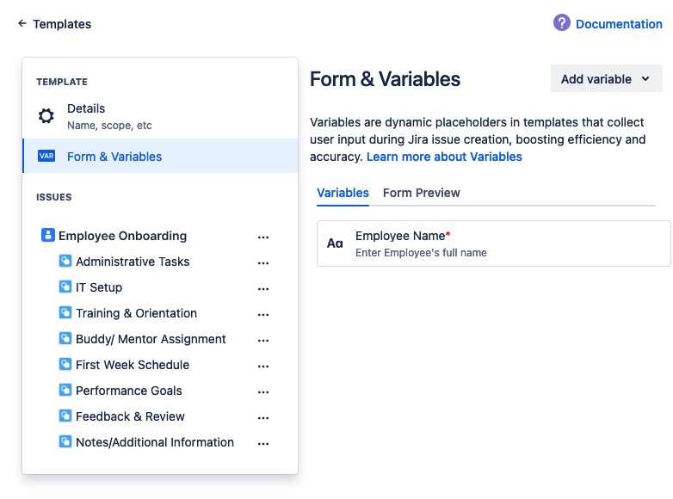Open the Employee Name variable row
This screenshot has width=673, height=499.
(493, 243)
